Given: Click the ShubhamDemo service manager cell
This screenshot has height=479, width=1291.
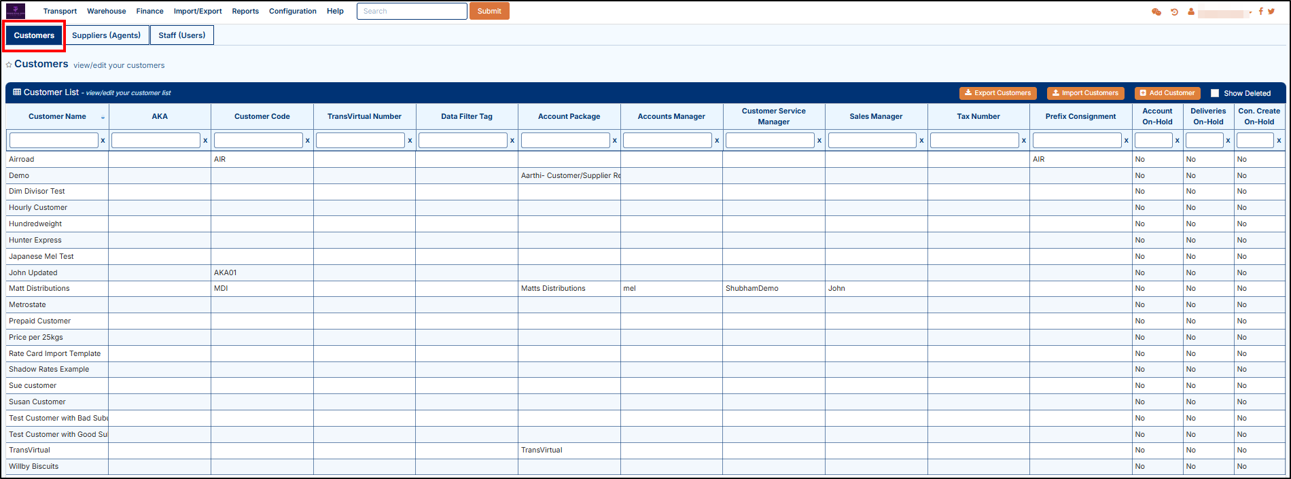Looking at the screenshot, I should (774, 289).
